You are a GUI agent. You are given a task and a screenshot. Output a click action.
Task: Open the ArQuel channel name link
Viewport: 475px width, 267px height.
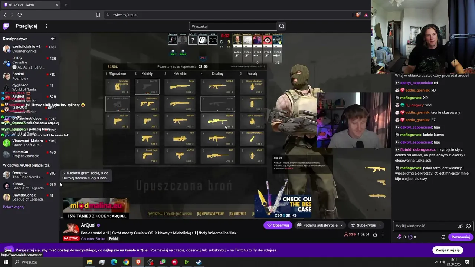click(x=88, y=225)
